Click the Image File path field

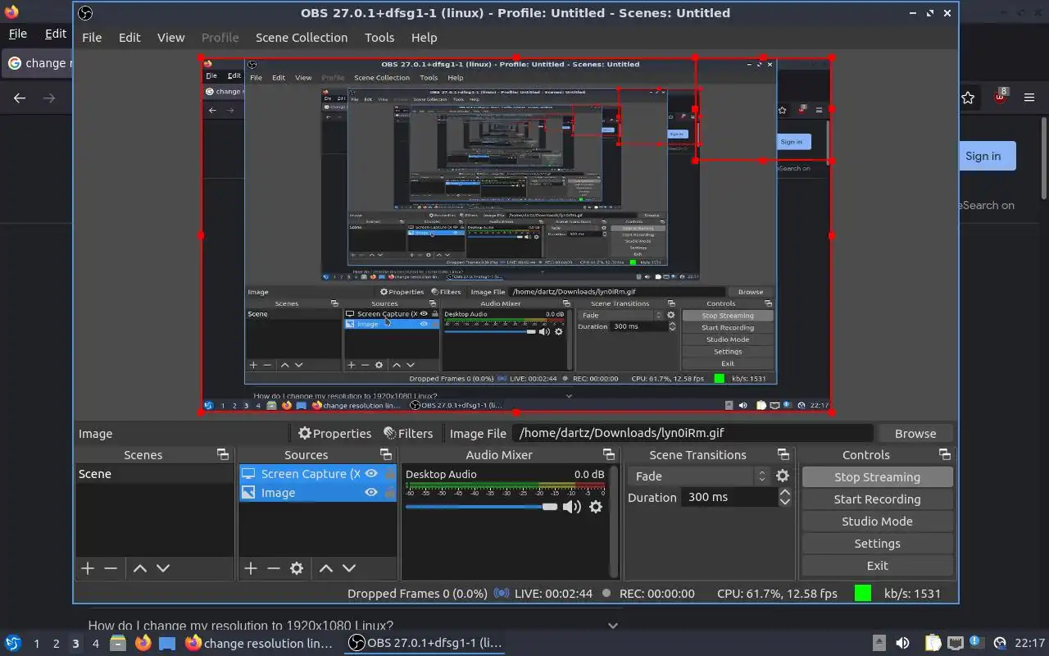pyautogui.click(x=693, y=433)
